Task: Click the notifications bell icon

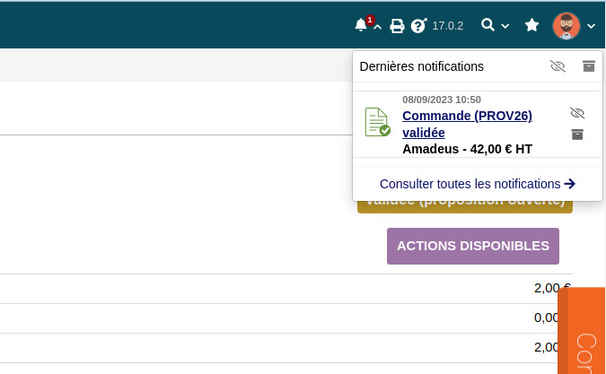Action: tap(362, 25)
